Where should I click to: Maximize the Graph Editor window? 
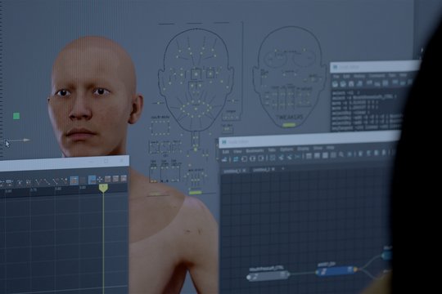[x=106, y=161]
